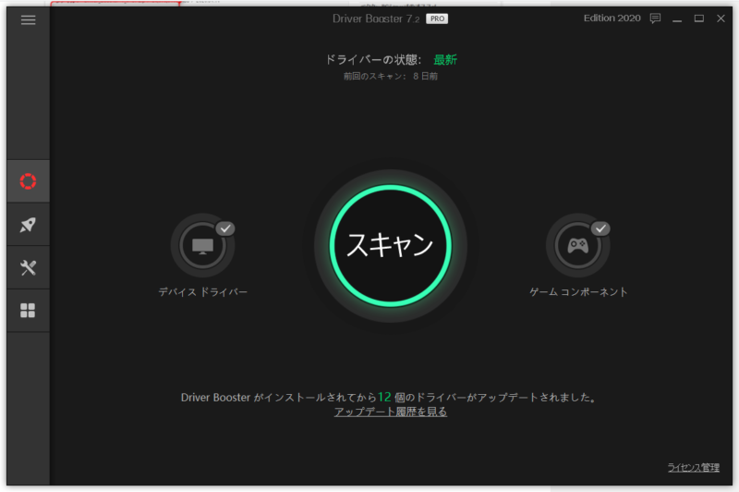Open the ライセンス管理 link

click(x=693, y=467)
